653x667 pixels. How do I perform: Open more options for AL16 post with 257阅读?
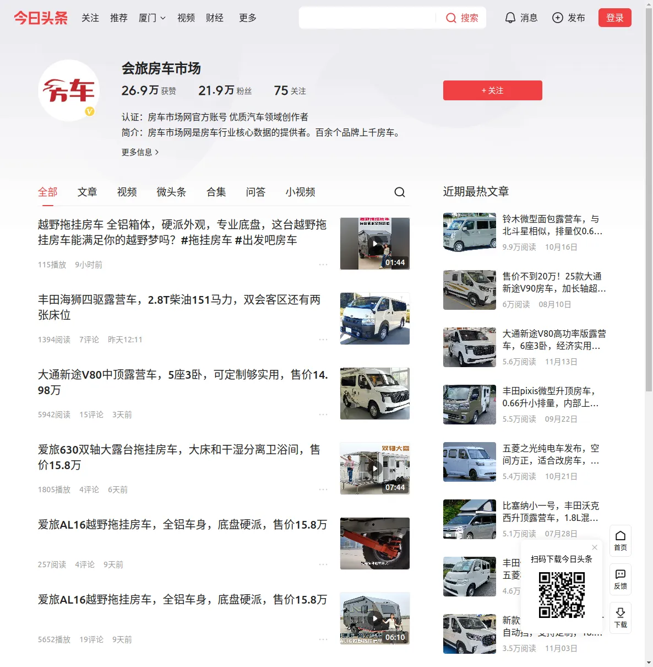click(x=323, y=564)
